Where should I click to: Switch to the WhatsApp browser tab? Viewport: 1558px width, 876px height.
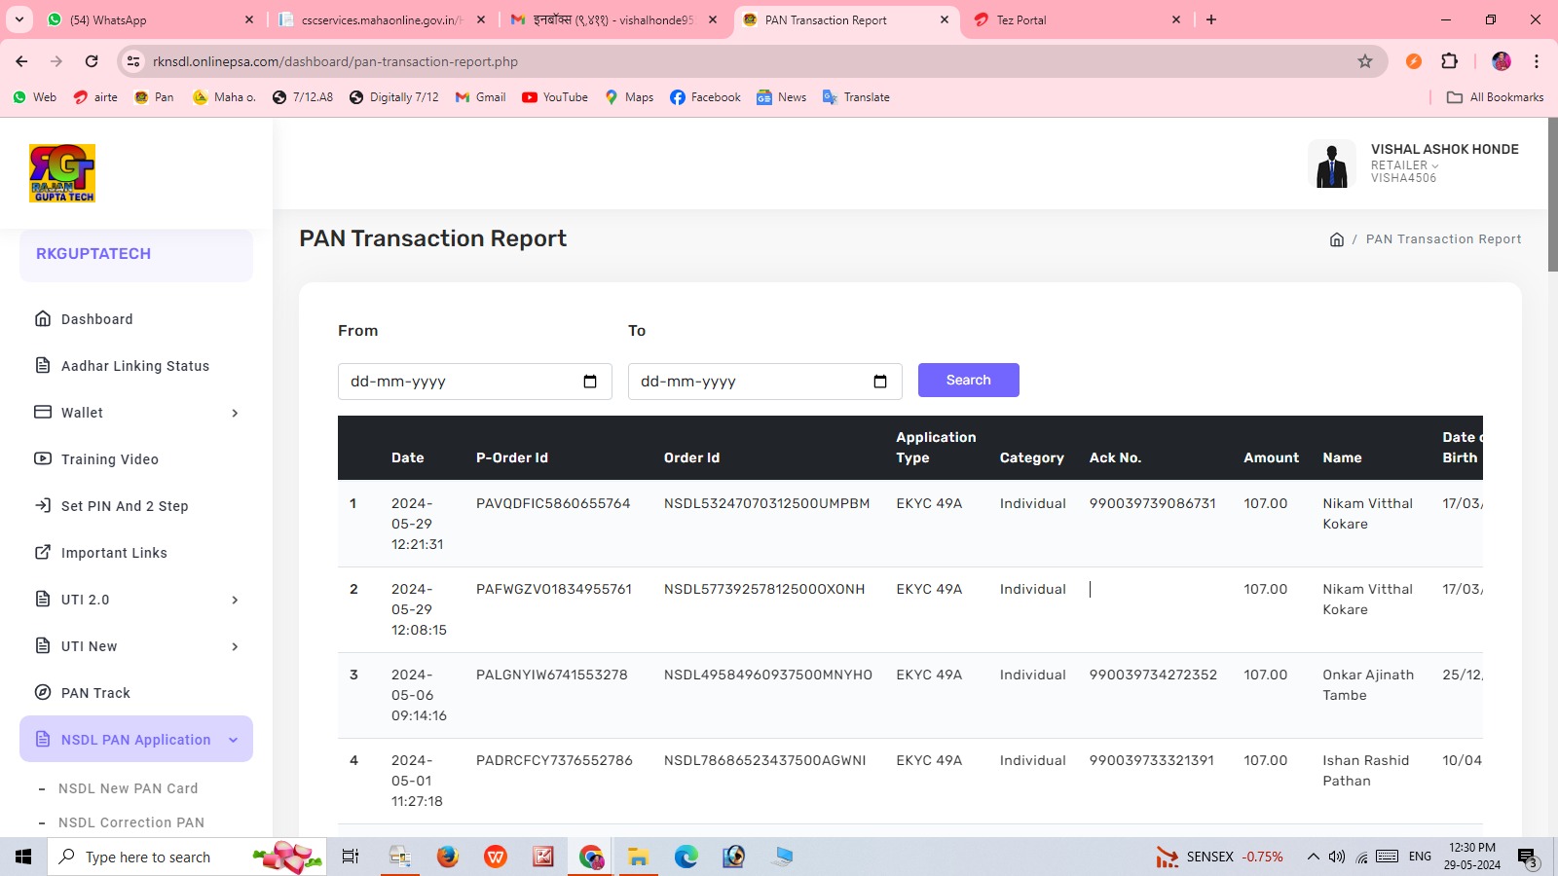146,19
